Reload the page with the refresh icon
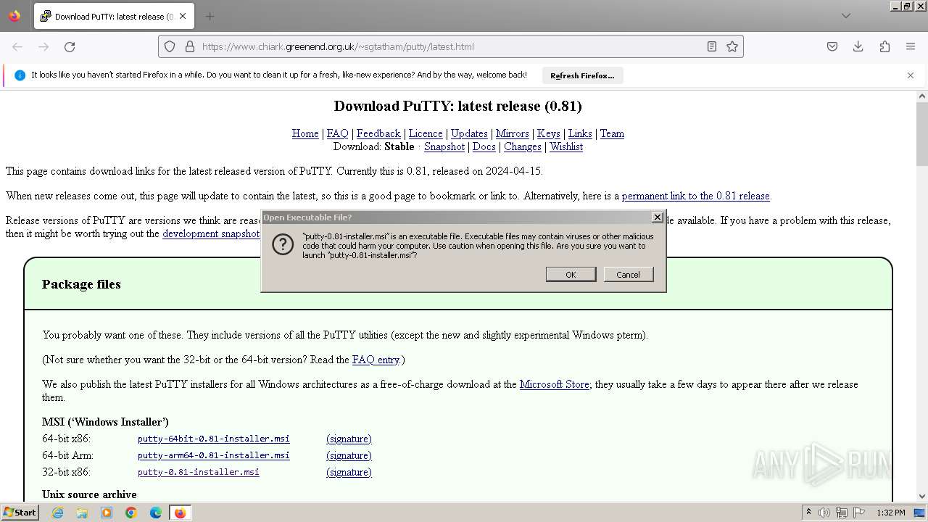This screenshot has width=928, height=522. tap(70, 46)
